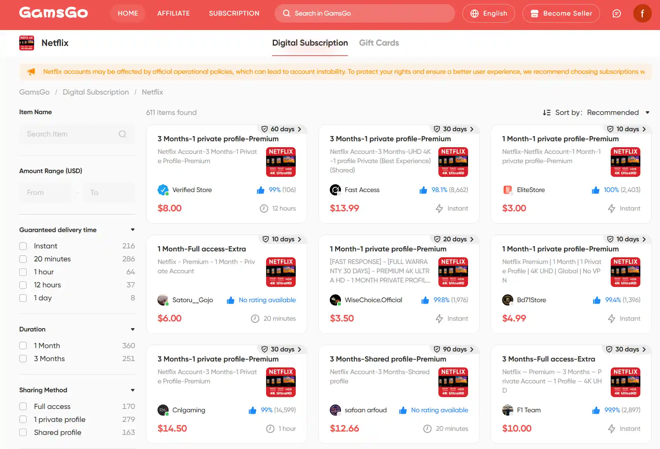Expand 90 days warranty on safoan arfoud listing
The width and height of the screenshot is (660, 449).
click(454, 349)
